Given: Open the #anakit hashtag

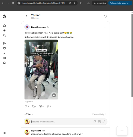Looking at the screenshot, I should pos(54,37).
